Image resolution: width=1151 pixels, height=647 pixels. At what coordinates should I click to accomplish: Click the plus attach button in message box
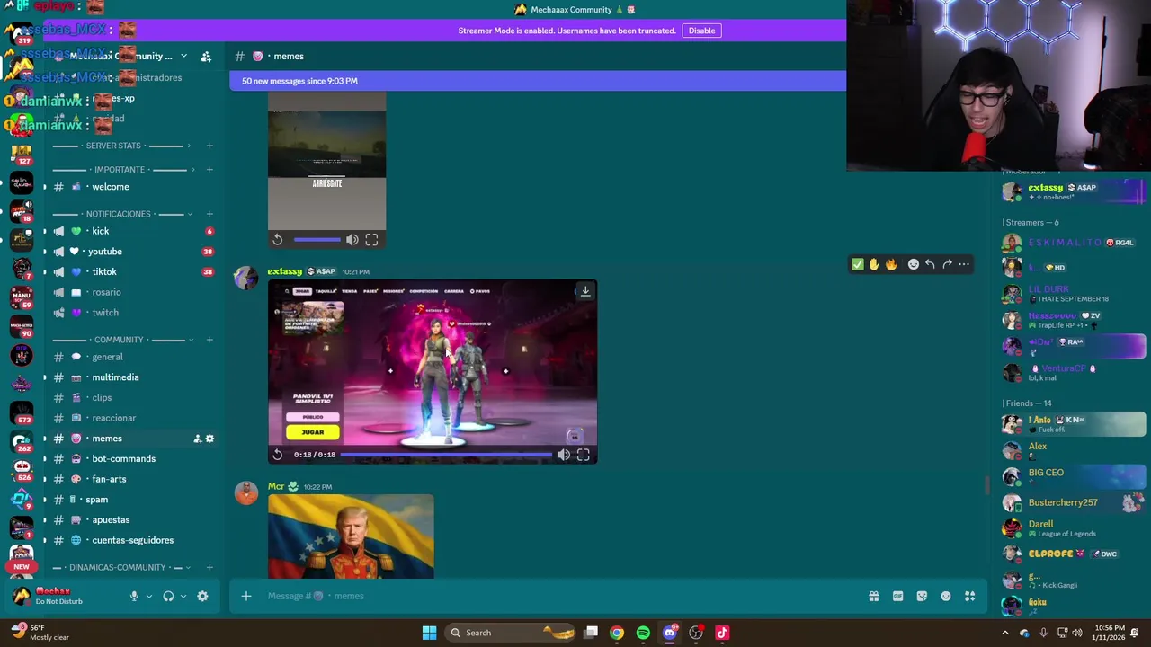[x=246, y=596]
